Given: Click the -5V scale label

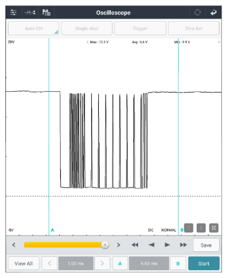Looking at the screenshot, I should 11,230.
